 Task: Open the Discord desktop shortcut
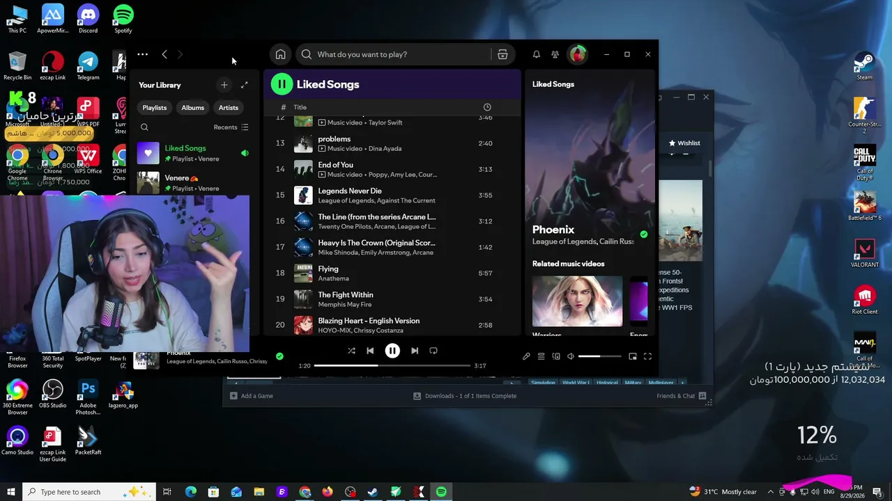88,19
